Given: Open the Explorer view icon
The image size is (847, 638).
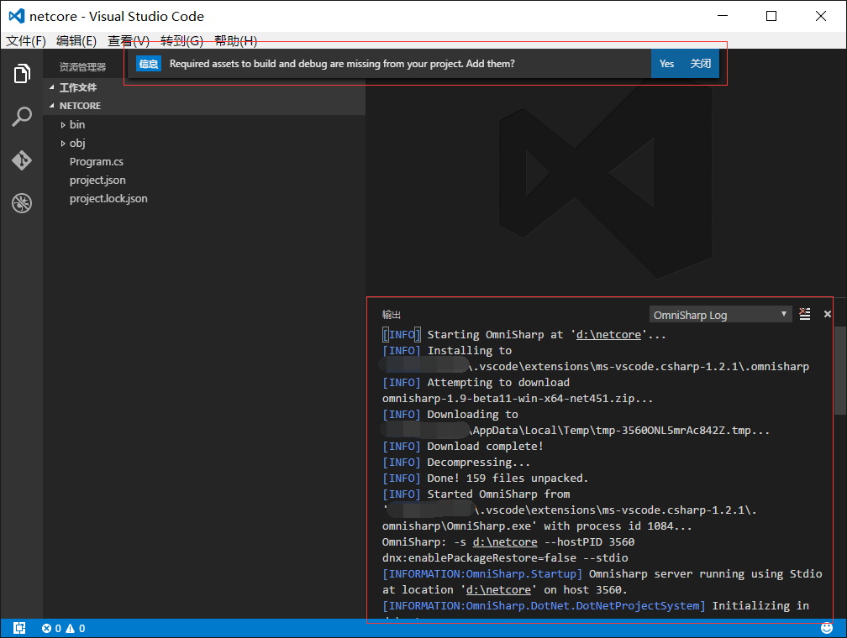Looking at the screenshot, I should click(22, 73).
